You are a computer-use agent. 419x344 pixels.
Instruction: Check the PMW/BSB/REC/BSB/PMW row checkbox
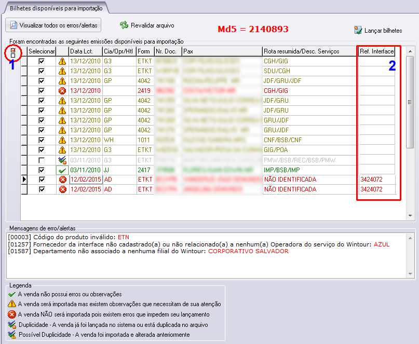click(42, 160)
